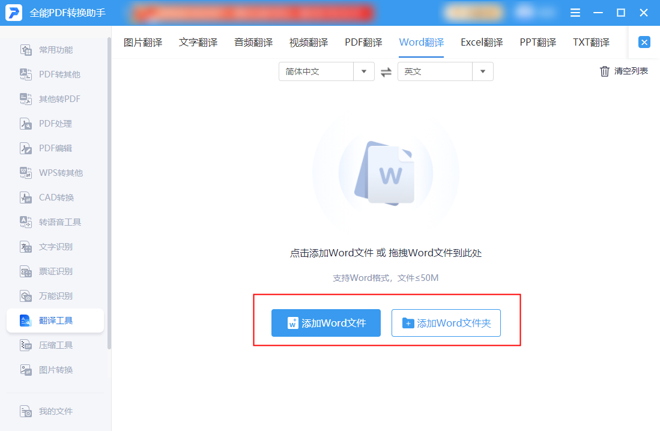Open the PDF转其他 sidebar icon

point(26,74)
